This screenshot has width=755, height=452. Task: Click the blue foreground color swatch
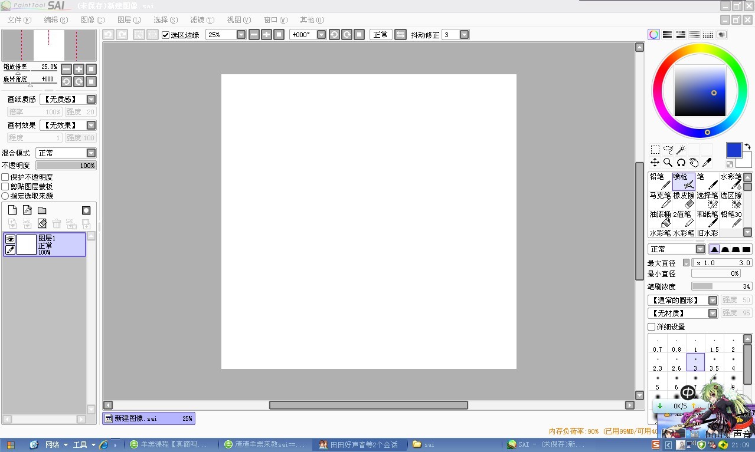pos(734,150)
